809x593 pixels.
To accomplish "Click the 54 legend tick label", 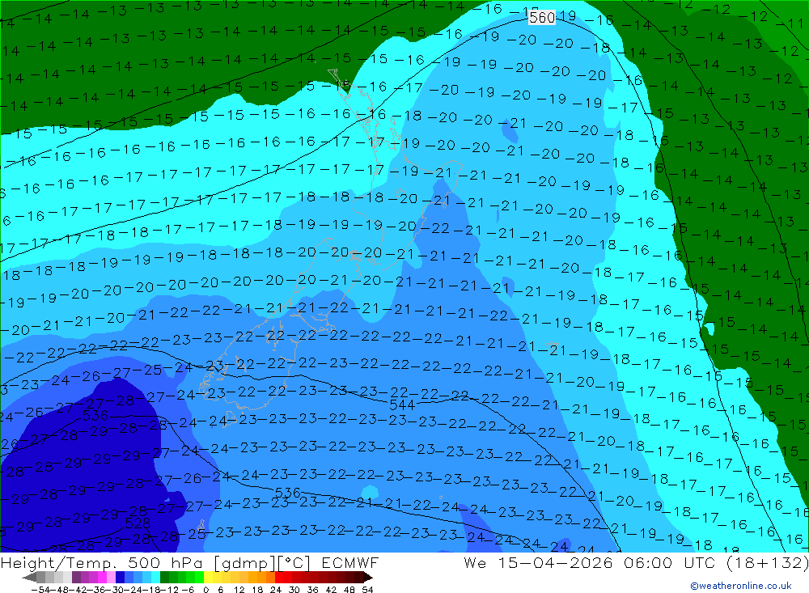I will [x=367, y=590].
